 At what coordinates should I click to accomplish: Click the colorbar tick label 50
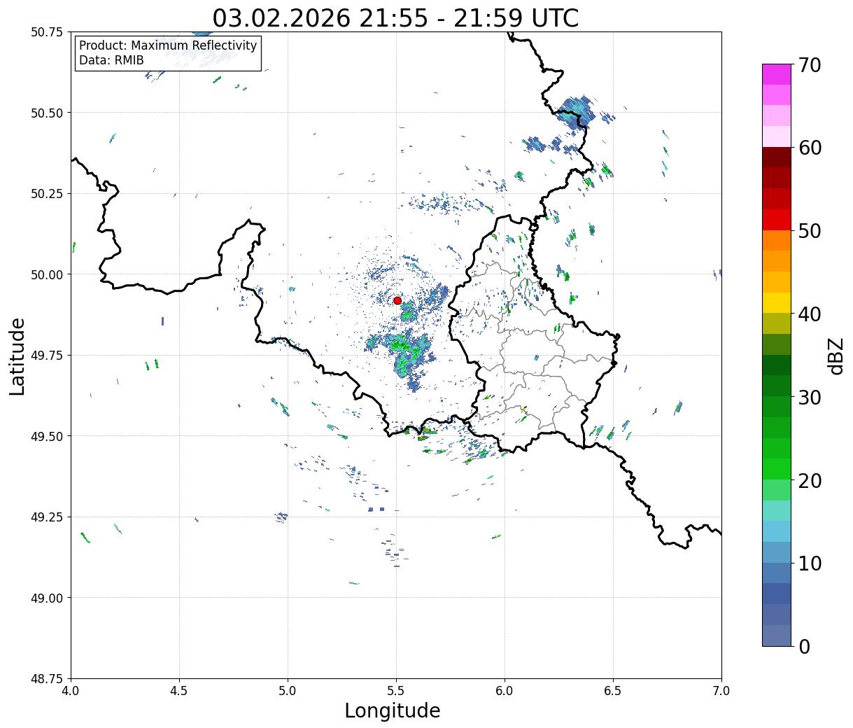(809, 230)
